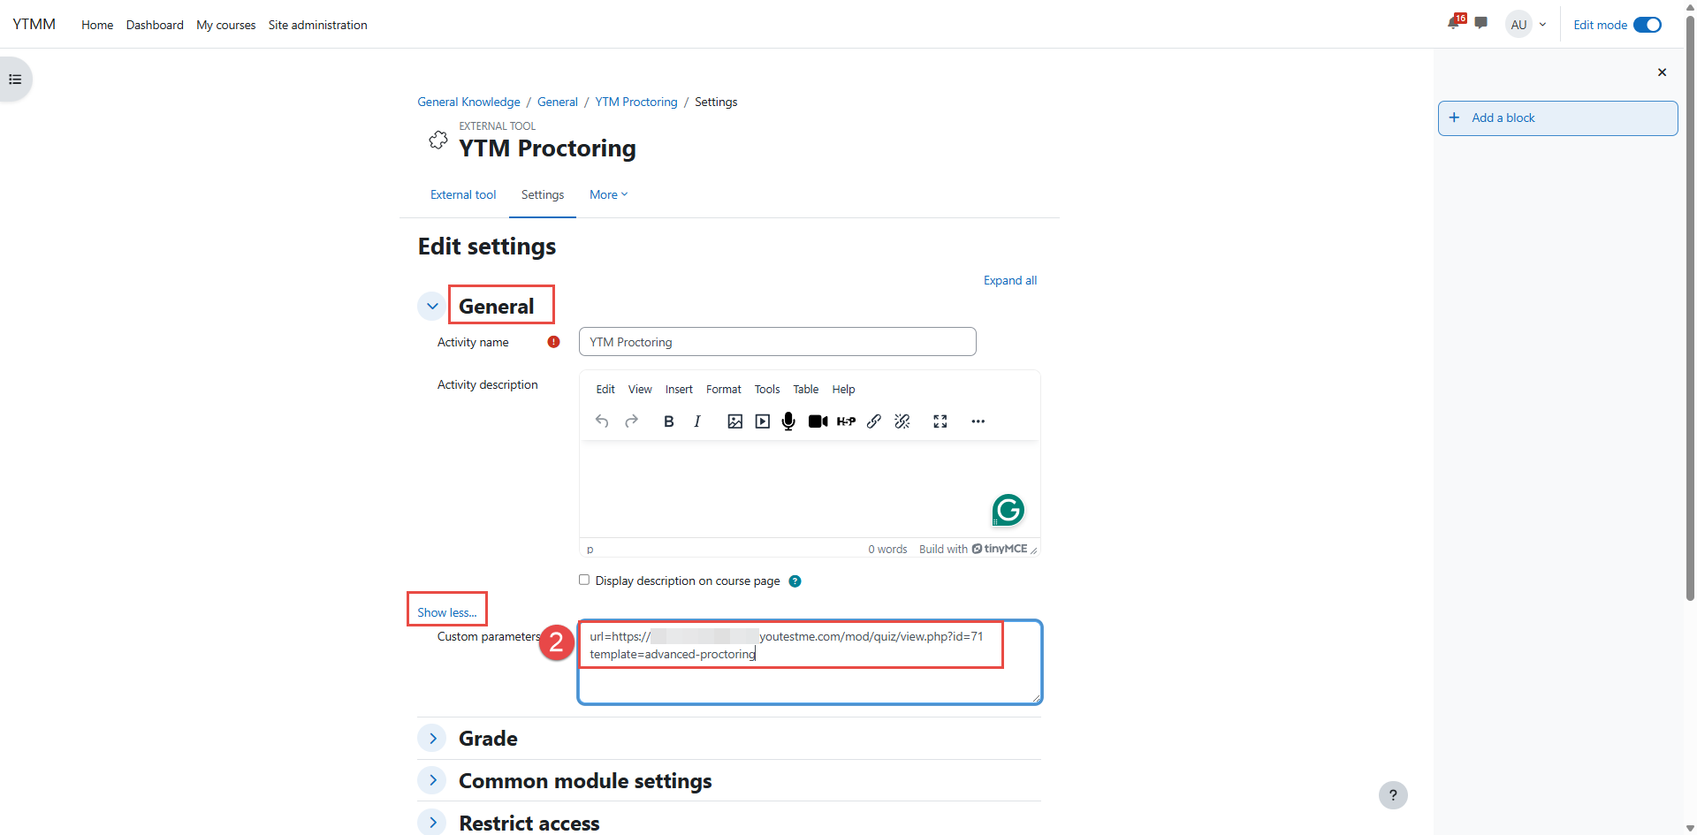Configure H5P content button
Image resolution: width=1697 pixels, height=835 pixels.
coord(847,421)
